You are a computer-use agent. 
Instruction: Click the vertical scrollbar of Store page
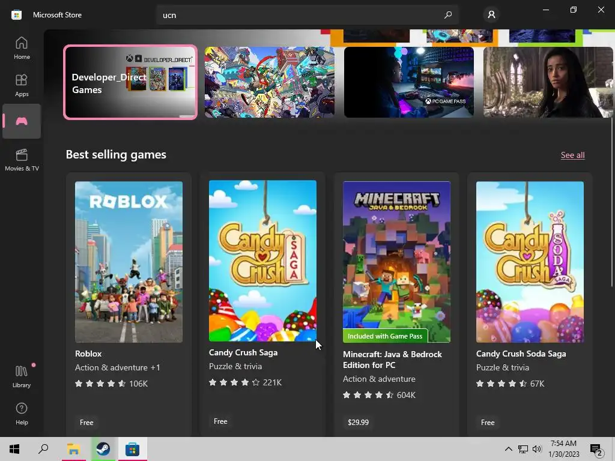click(612, 202)
